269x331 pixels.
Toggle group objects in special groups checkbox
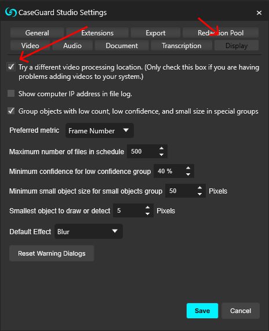click(11, 111)
